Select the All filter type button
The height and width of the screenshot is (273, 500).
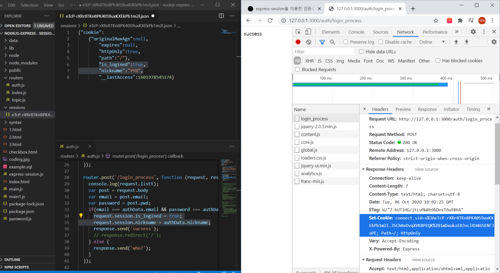pyautogui.click(x=297, y=61)
